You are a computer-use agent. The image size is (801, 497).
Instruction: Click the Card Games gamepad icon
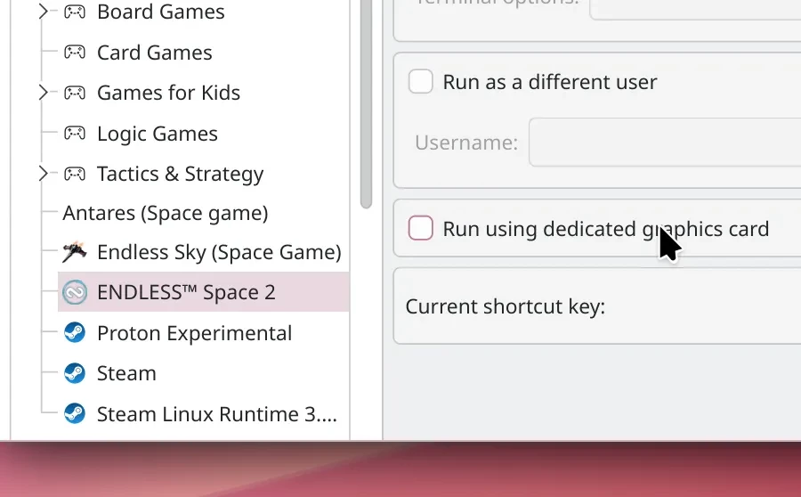[75, 53]
